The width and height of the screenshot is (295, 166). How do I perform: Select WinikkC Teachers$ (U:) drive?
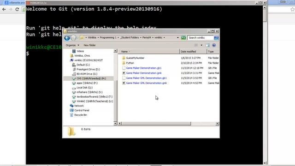pyautogui.click(x=94, y=101)
